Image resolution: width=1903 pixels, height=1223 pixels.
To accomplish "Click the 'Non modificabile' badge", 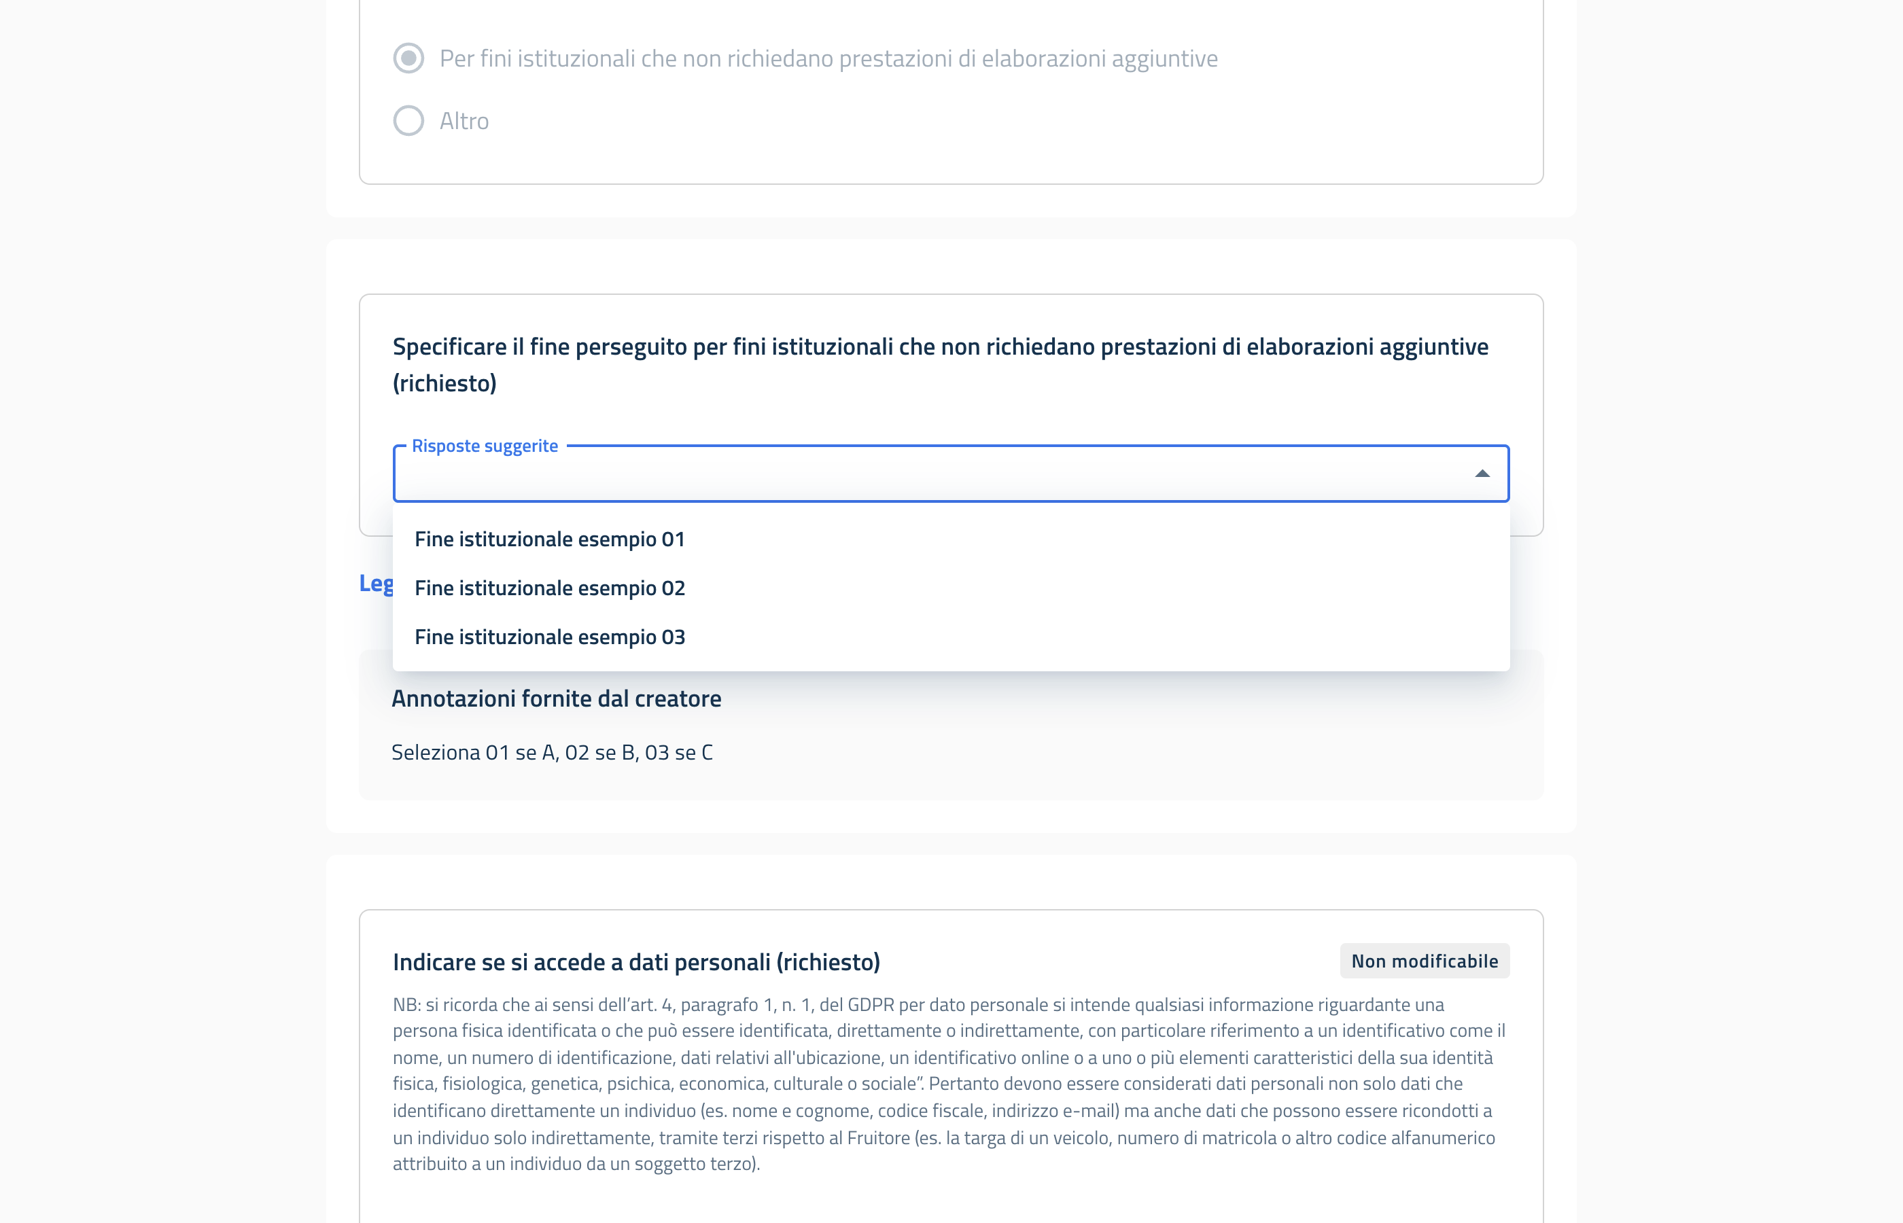I will tap(1424, 961).
